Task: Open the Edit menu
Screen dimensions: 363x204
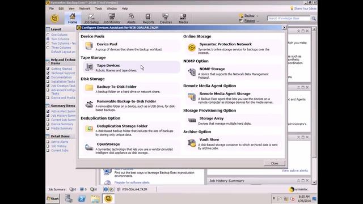Action: pyautogui.click(x=61, y=8)
